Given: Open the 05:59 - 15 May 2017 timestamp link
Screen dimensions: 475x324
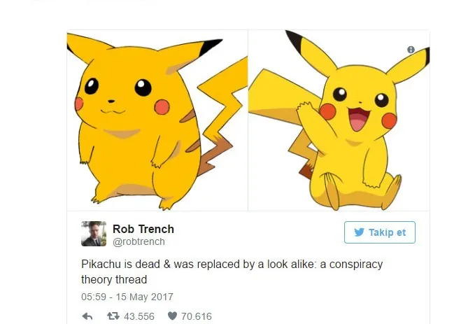Looking at the screenshot, I should pos(127,297).
